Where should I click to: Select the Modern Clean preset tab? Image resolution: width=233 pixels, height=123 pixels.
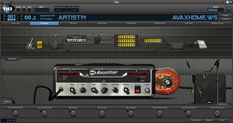[217, 23]
